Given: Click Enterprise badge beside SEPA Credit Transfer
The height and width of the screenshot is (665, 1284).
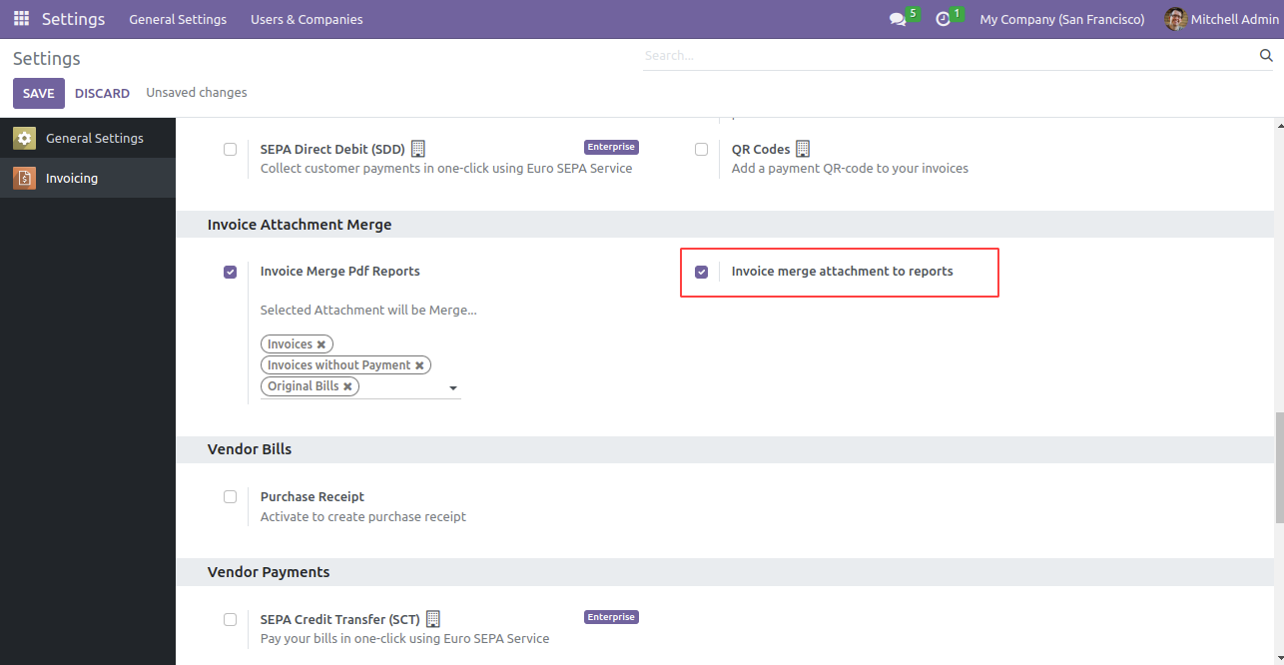Looking at the screenshot, I should click(x=611, y=617).
